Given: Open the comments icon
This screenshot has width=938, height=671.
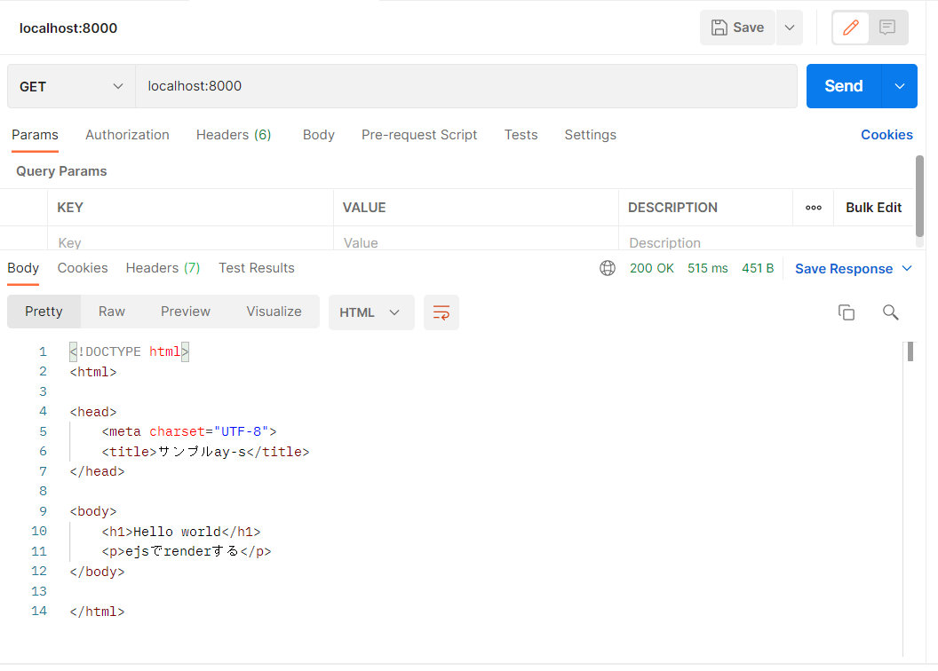Looking at the screenshot, I should coord(887,28).
